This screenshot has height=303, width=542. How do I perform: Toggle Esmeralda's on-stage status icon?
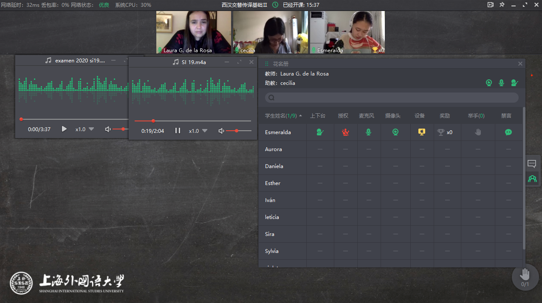pos(320,132)
